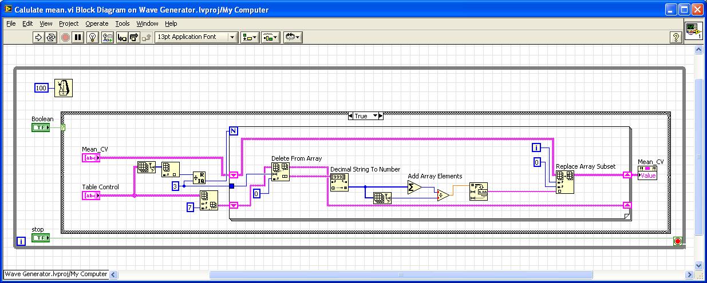Toggle Highlight Execution lightbulb

click(93, 37)
